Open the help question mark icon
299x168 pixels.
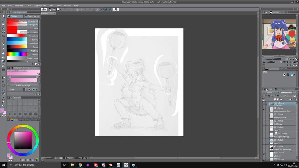(116, 9)
